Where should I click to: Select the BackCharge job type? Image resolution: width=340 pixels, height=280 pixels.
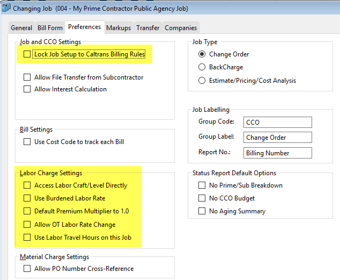coord(202,67)
